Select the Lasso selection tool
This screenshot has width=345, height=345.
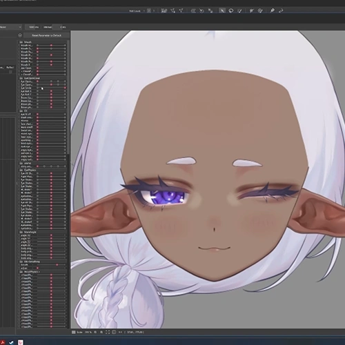click(231, 10)
